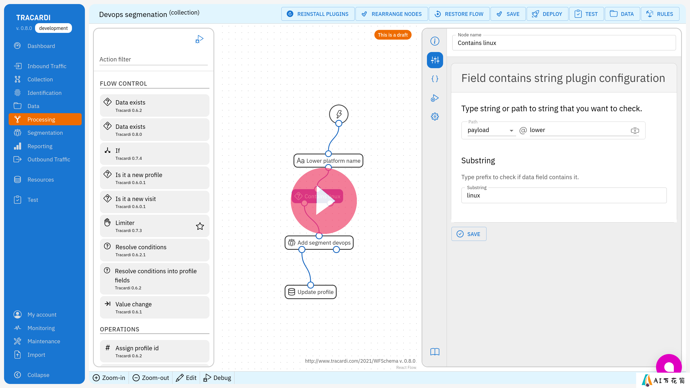Select the node configuration sliders icon
The height and width of the screenshot is (388, 690).
tap(435, 60)
